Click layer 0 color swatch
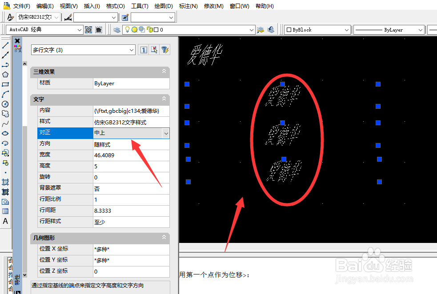The image size is (437, 294). point(156,30)
